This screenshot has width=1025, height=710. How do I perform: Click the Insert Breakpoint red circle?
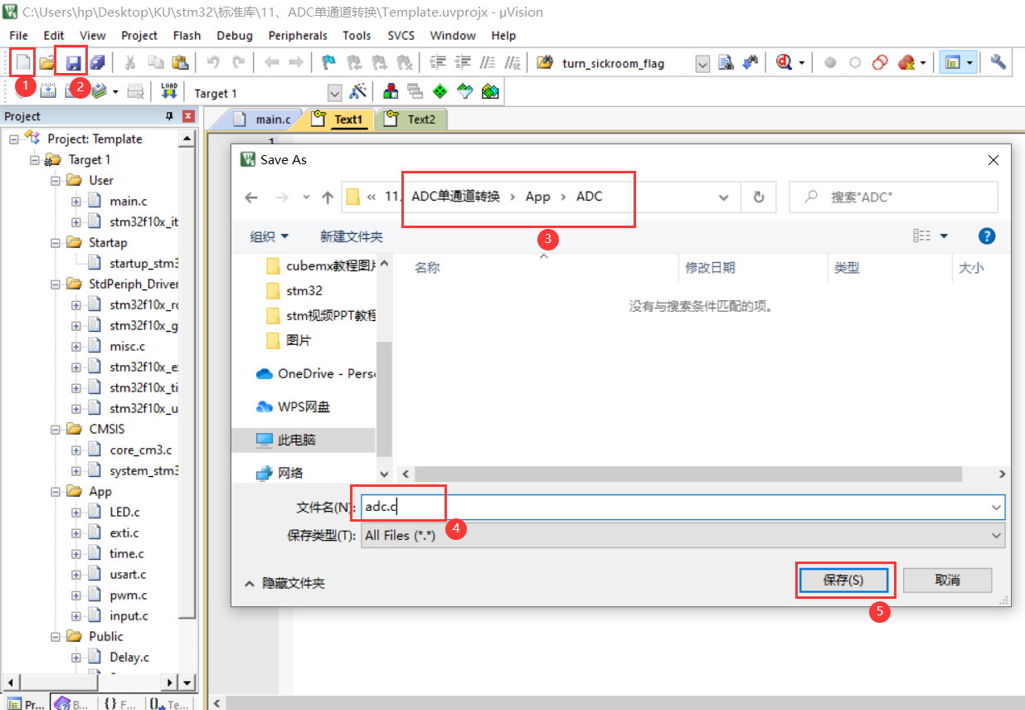(x=830, y=63)
